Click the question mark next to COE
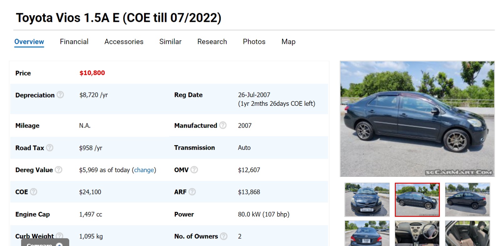 pyautogui.click(x=34, y=192)
